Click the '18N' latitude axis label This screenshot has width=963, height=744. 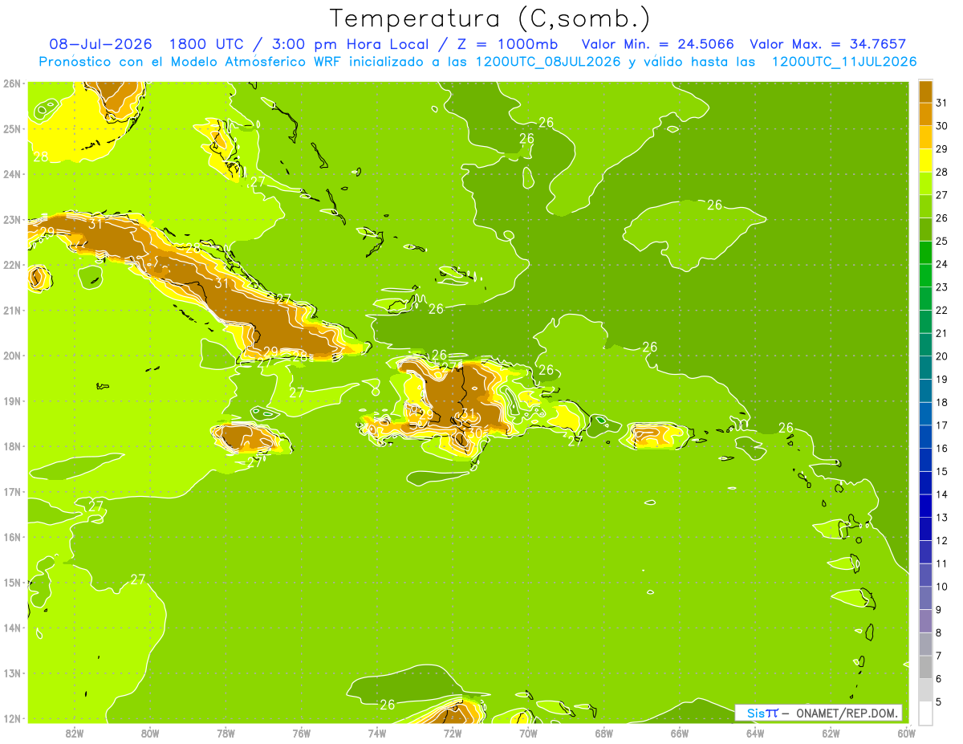point(11,446)
